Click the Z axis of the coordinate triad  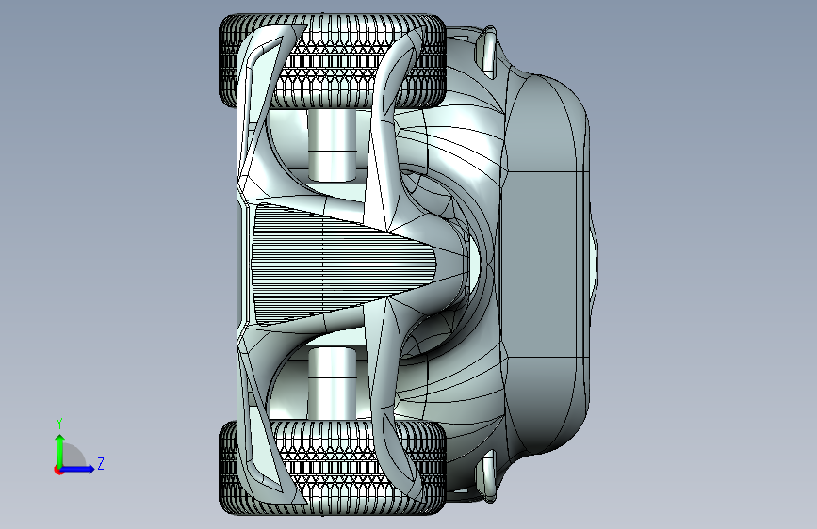pos(78,469)
